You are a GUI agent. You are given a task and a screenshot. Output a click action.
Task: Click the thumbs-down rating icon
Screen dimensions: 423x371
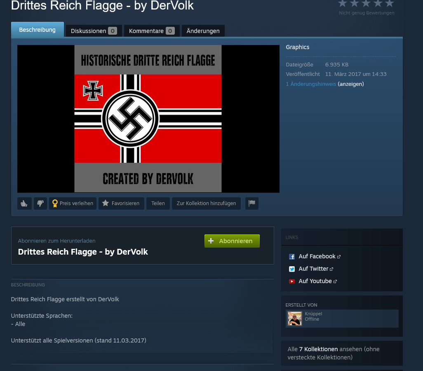click(x=40, y=203)
